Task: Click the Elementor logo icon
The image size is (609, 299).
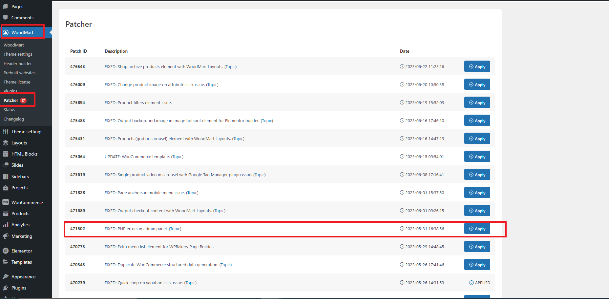Action: pos(6,251)
